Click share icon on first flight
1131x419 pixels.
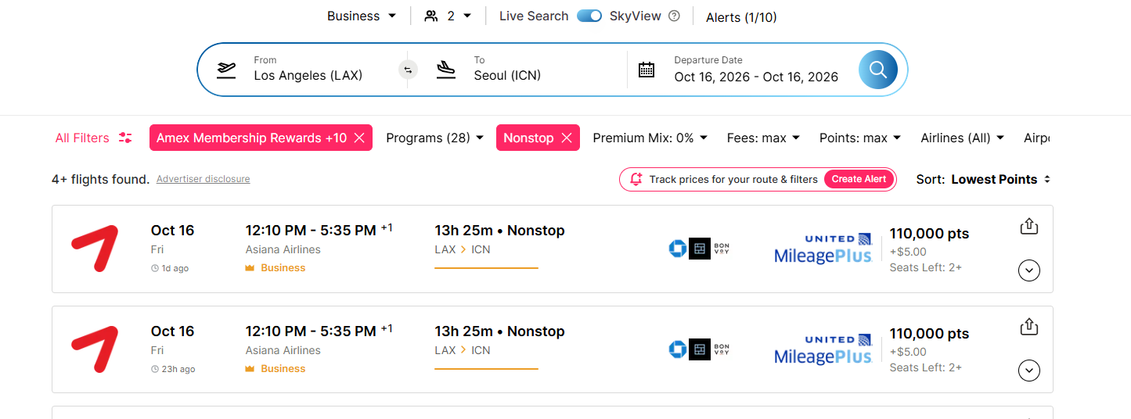point(1028,227)
